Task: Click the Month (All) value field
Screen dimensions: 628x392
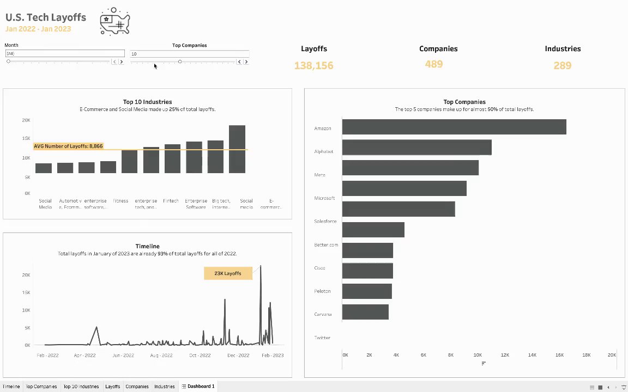Action: (x=65, y=53)
